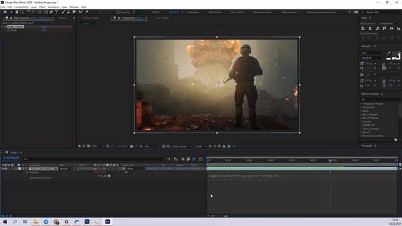402x226 pixels.
Task: Select the Pen tool
Action: [x=52, y=12]
